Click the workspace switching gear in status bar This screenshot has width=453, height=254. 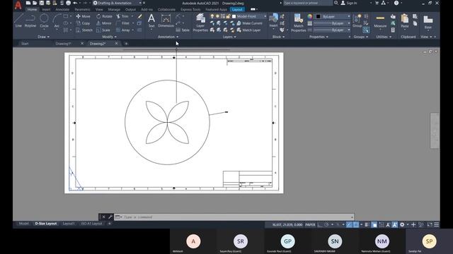tap(402, 224)
